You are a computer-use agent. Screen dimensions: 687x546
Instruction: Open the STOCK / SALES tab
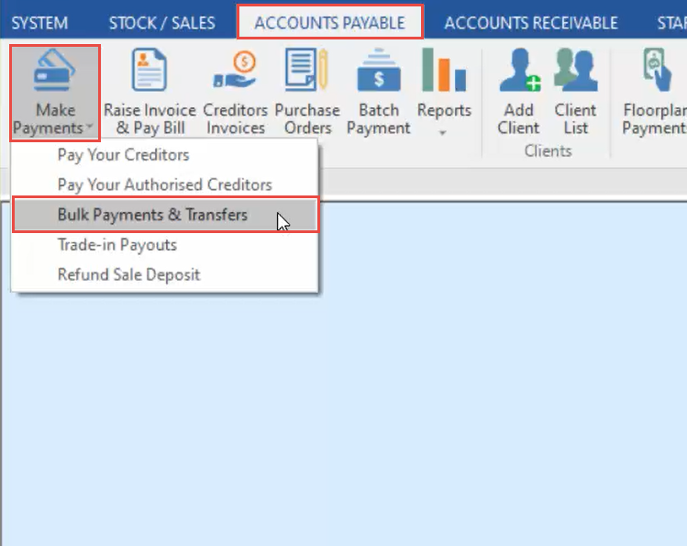click(161, 23)
